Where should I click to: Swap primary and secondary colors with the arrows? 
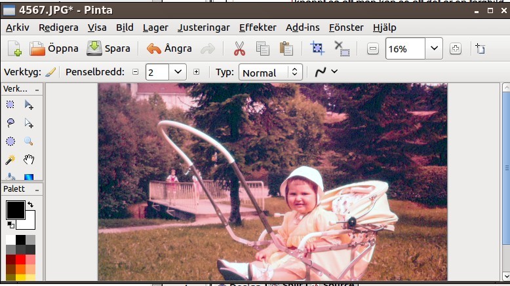(30, 204)
